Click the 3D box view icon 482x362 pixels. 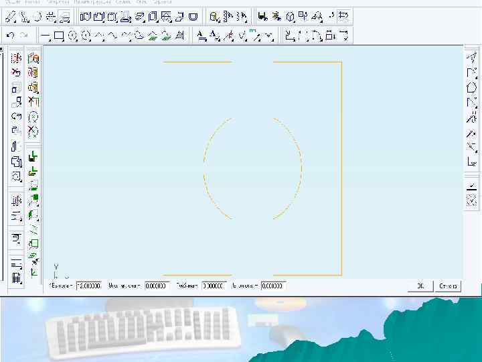(x=290, y=16)
